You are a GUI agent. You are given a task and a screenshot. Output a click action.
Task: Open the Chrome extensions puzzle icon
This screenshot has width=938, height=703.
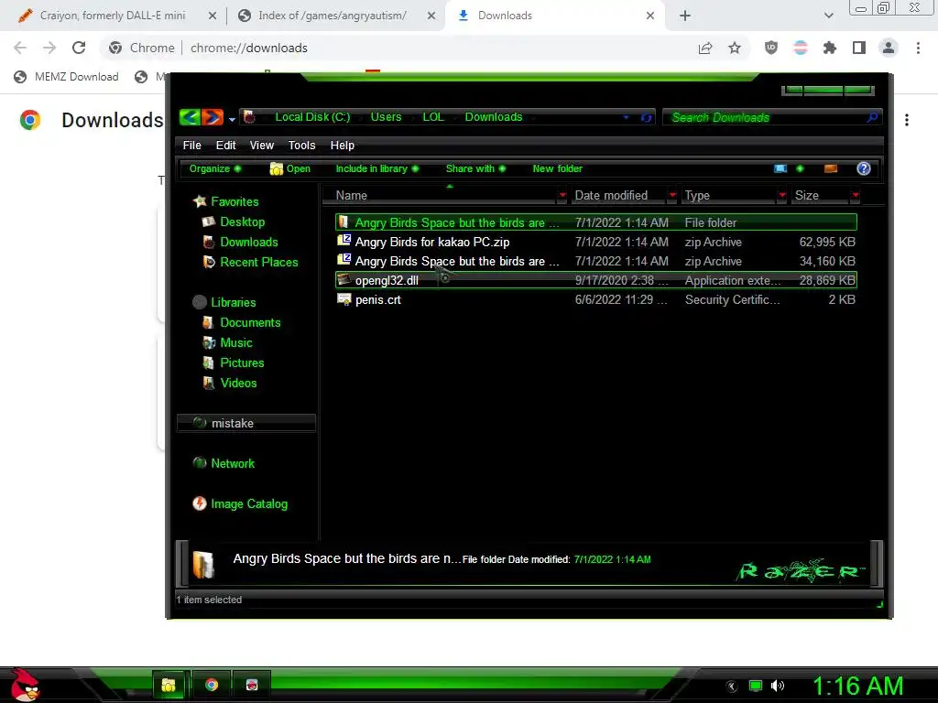point(829,48)
